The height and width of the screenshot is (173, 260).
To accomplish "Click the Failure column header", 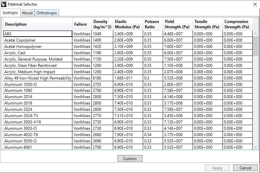I will (x=82, y=24).
